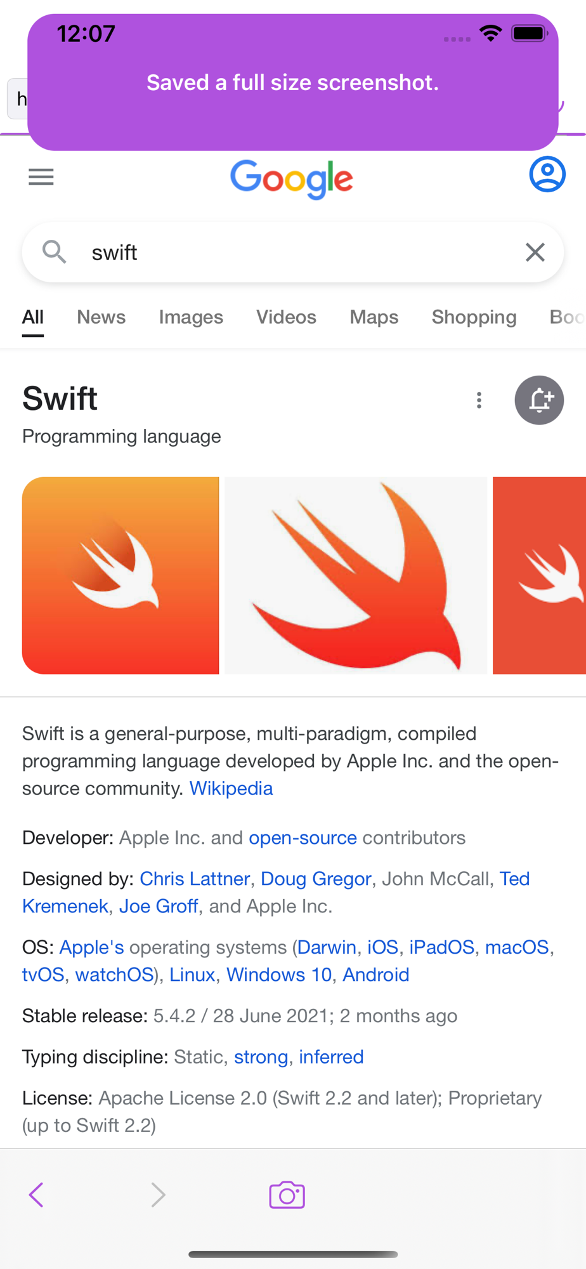Open the Chris Lattner link
586x1269 pixels.
pyautogui.click(x=195, y=879)
